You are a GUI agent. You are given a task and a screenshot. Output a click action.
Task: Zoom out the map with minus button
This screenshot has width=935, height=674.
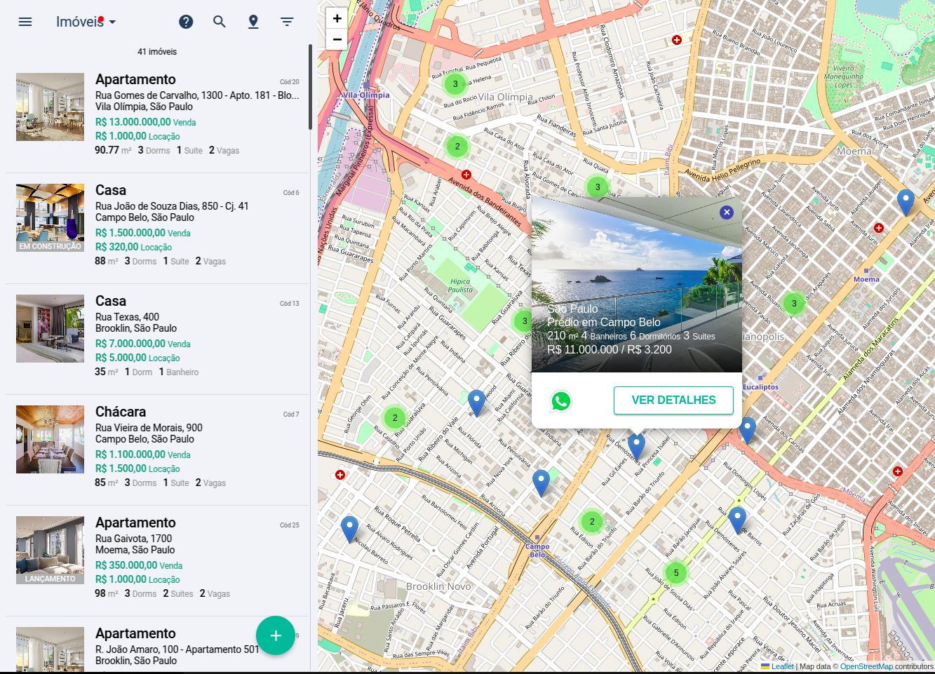click(x=337, y=39)
